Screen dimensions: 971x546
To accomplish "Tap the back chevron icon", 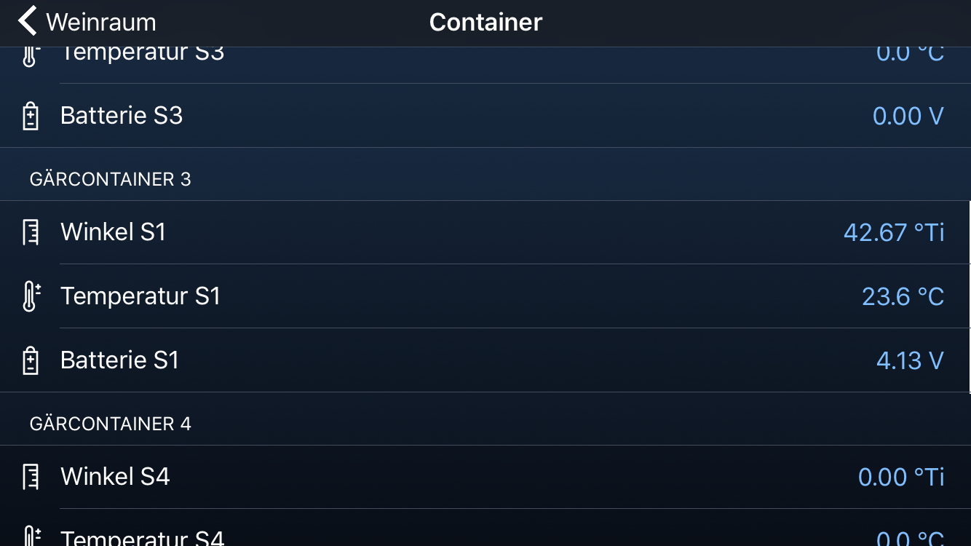I will (27, 22).
